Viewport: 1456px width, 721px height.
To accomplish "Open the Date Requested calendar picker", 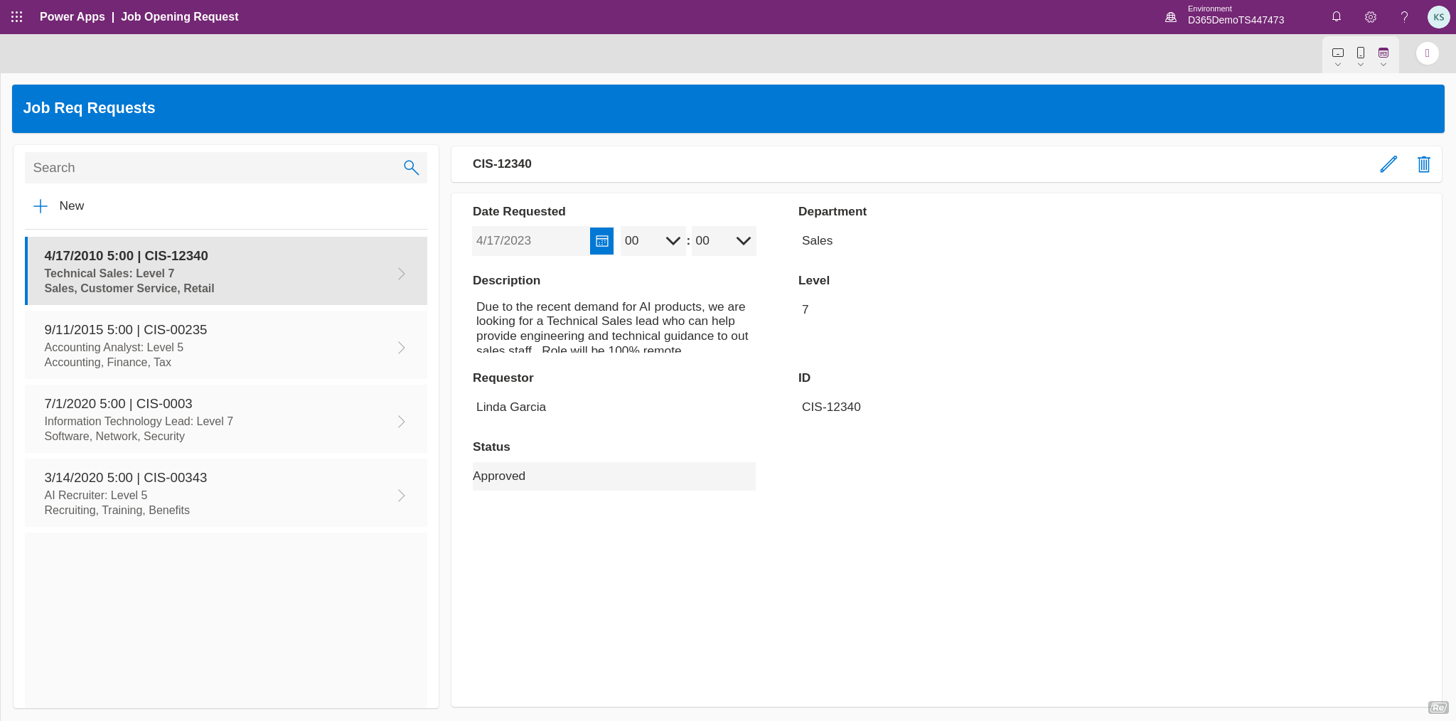I will [601, 241].
